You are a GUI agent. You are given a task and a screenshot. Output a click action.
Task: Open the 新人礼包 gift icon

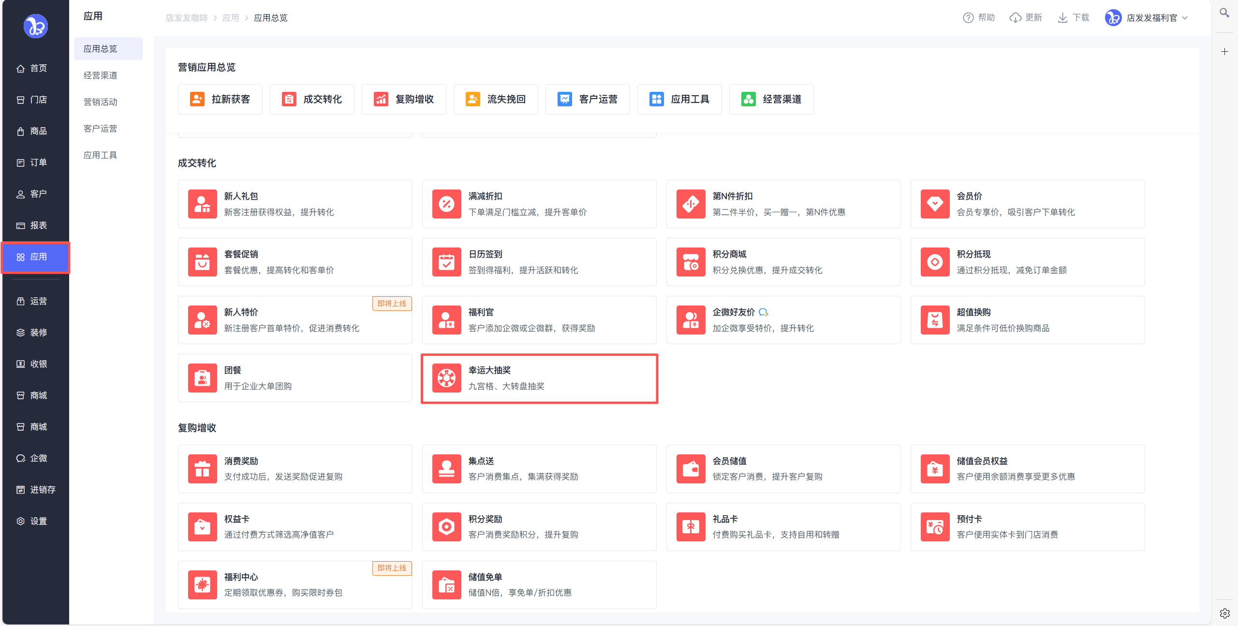point(202,204)
